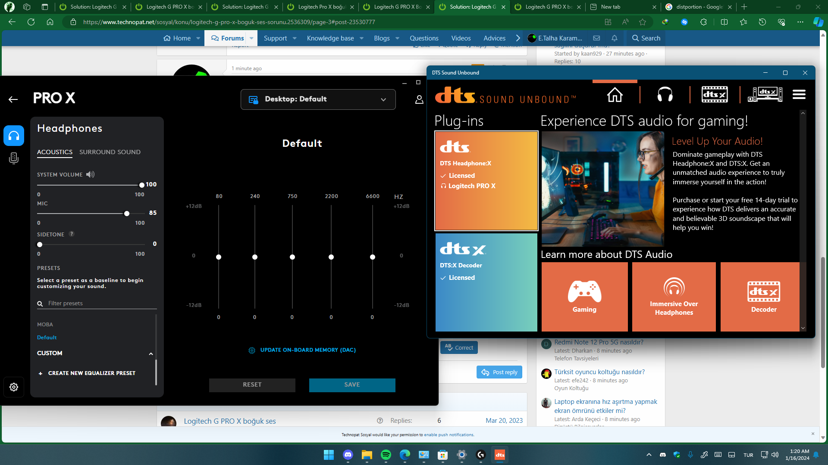Select DTS:X Decoder plug-in tile
The image size is (828, 465).
point(486,282)
